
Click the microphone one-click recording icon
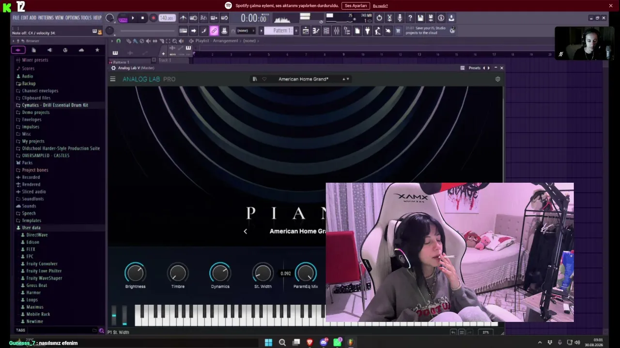tap(400, 18)
